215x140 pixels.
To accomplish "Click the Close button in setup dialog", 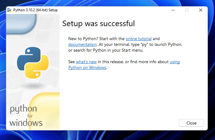I will coord(191,123).
